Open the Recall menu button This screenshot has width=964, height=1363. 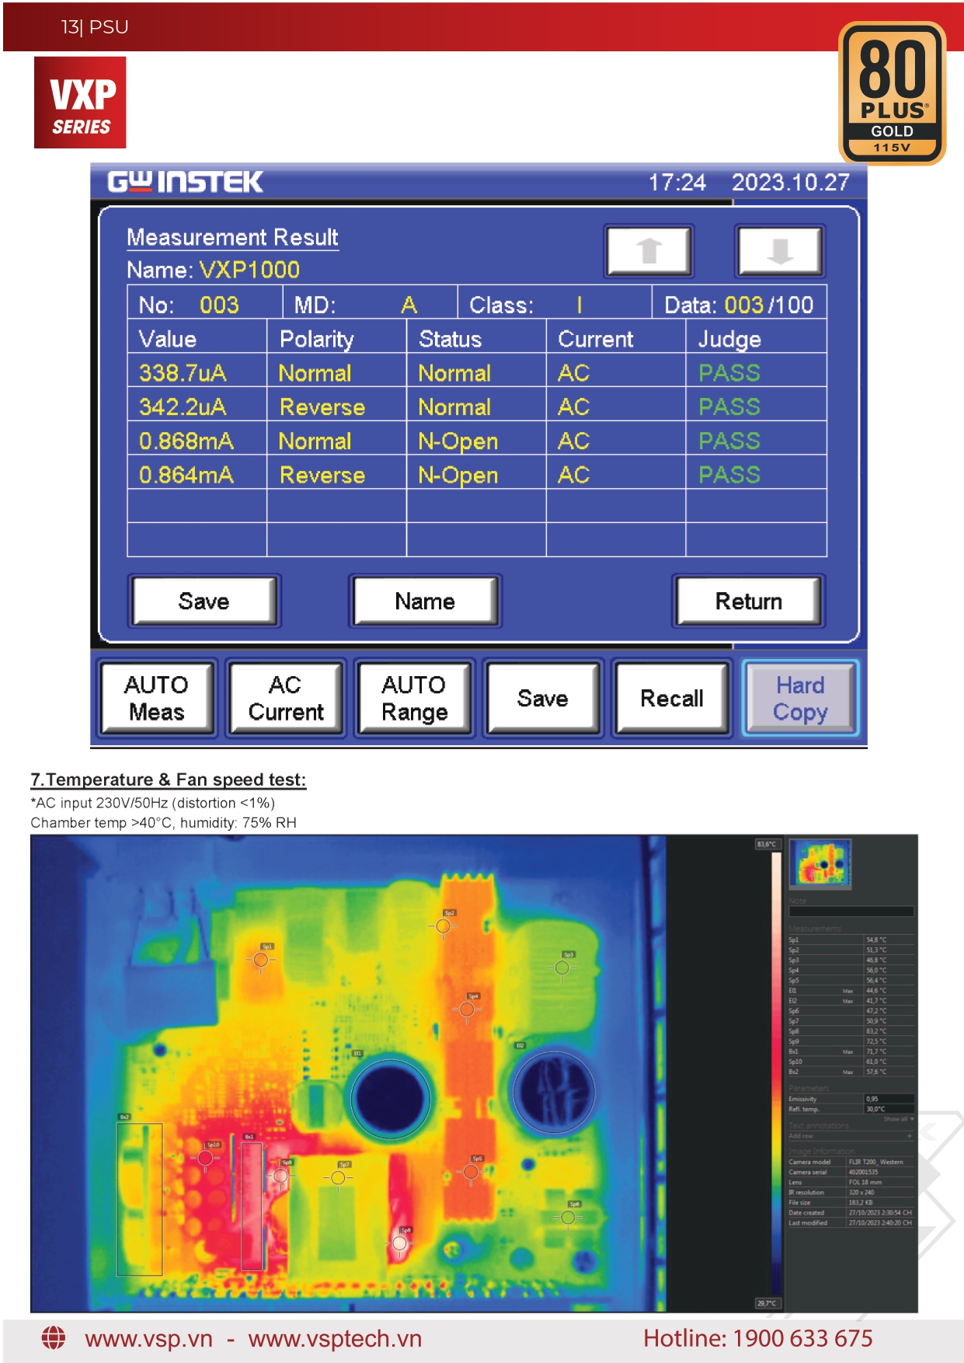point(671,698)
